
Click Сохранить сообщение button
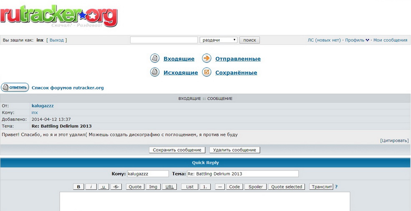177,150
